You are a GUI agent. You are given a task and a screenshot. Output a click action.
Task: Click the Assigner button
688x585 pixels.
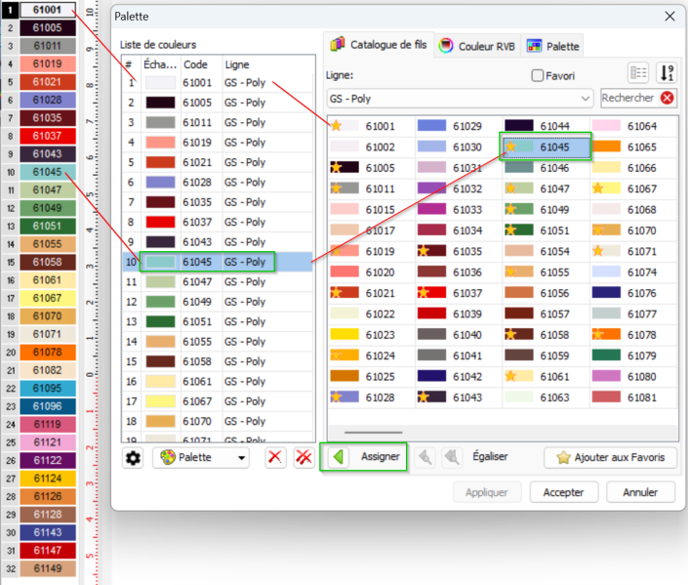[363, 457]
